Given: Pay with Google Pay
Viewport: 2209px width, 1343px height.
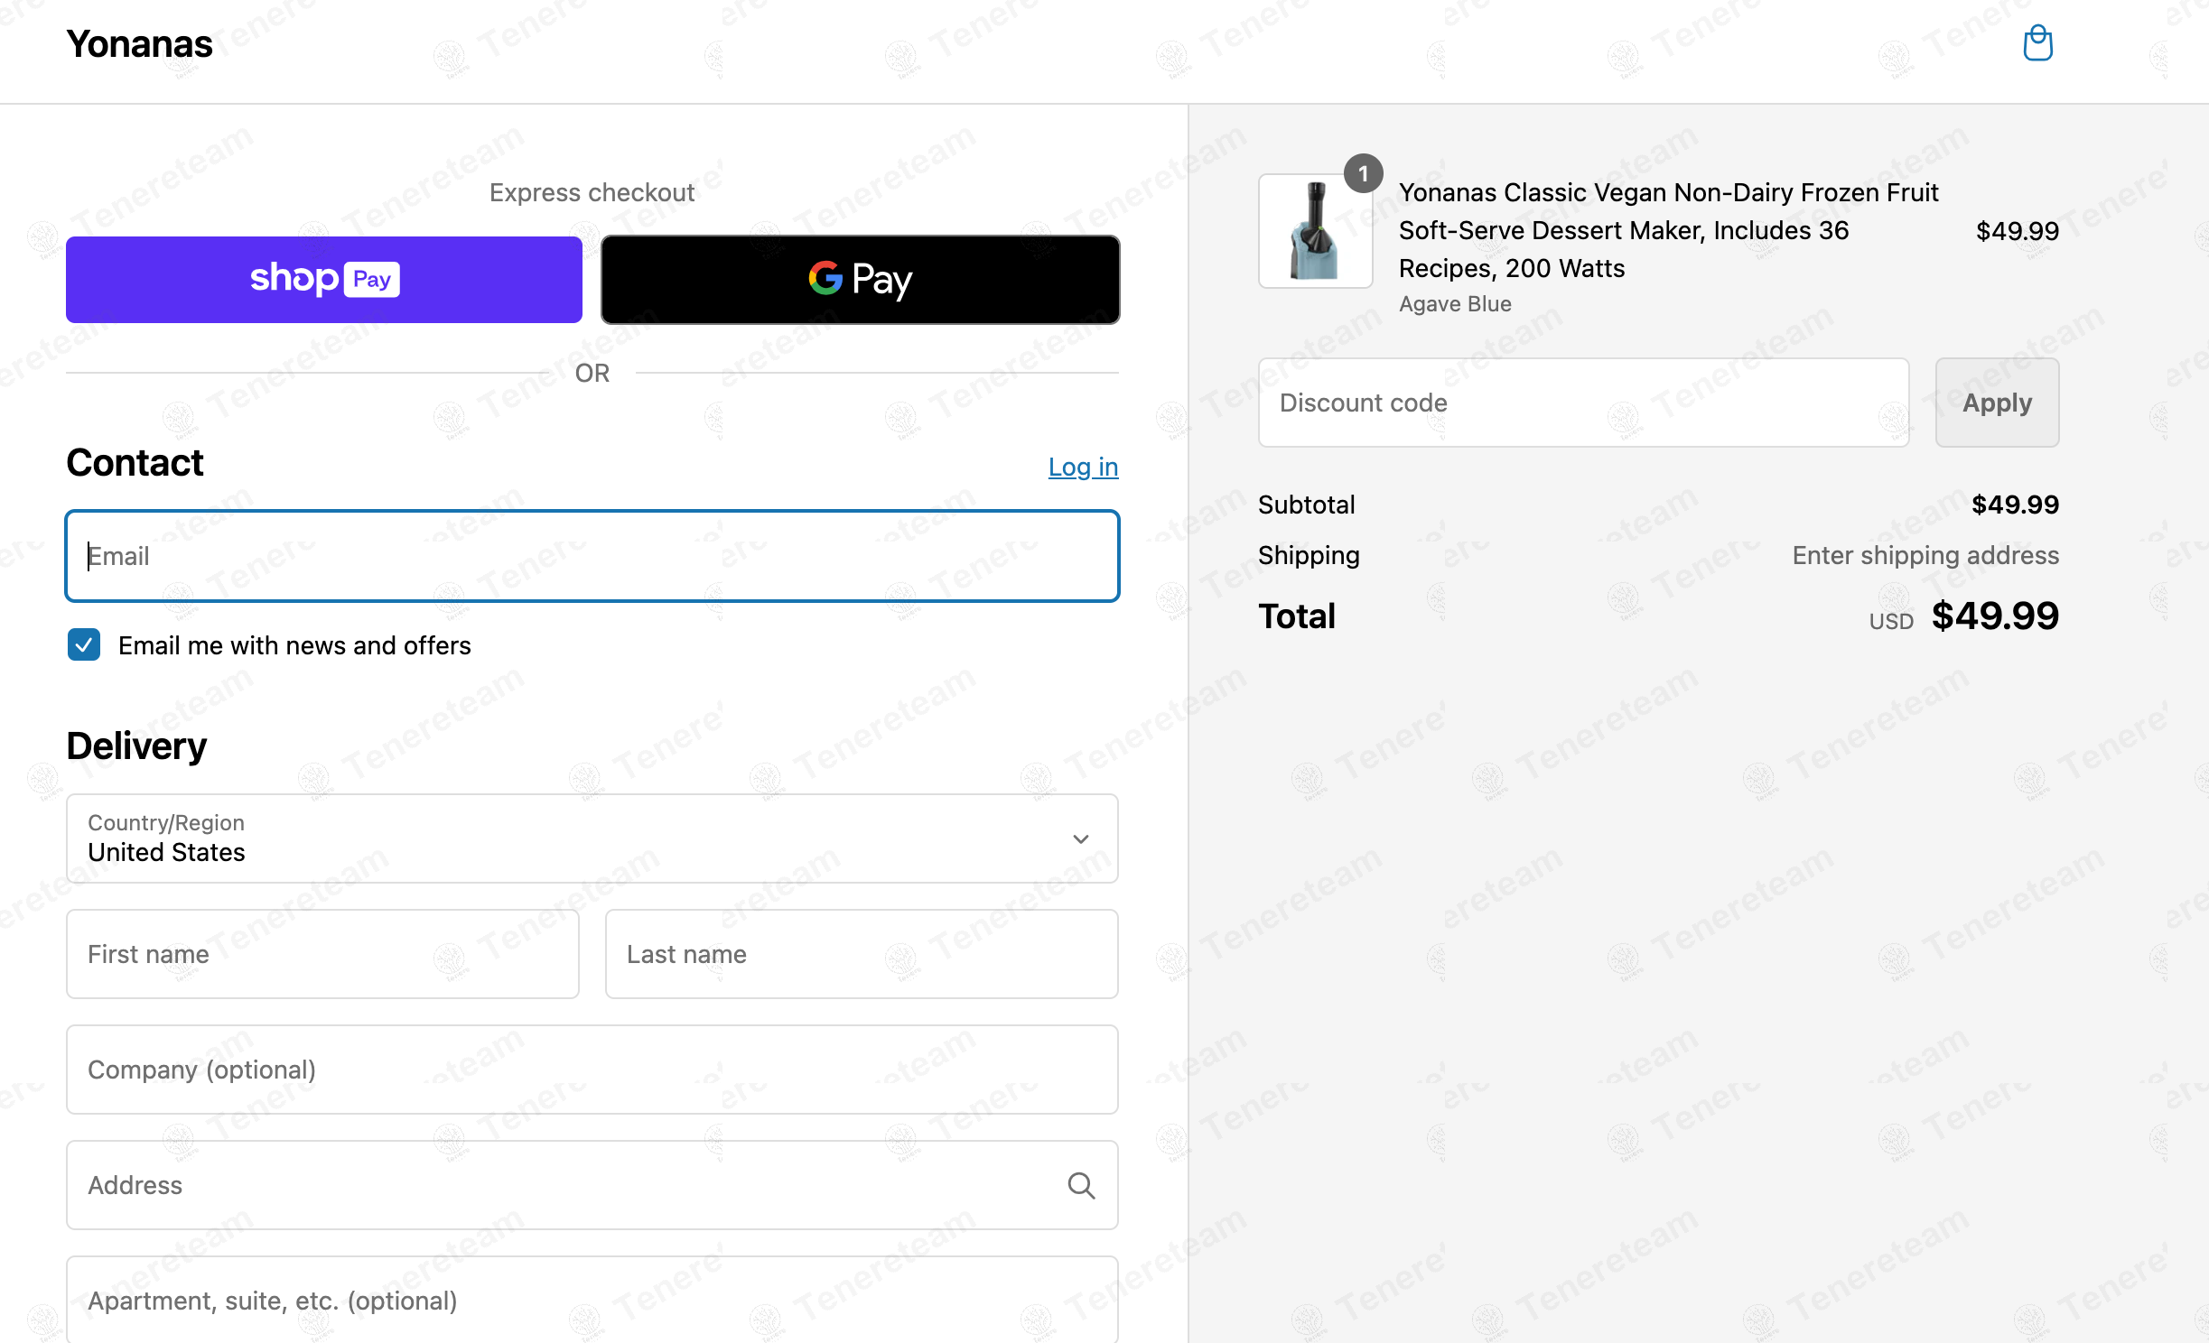Looking at the screenshot, I should (861, 280).
